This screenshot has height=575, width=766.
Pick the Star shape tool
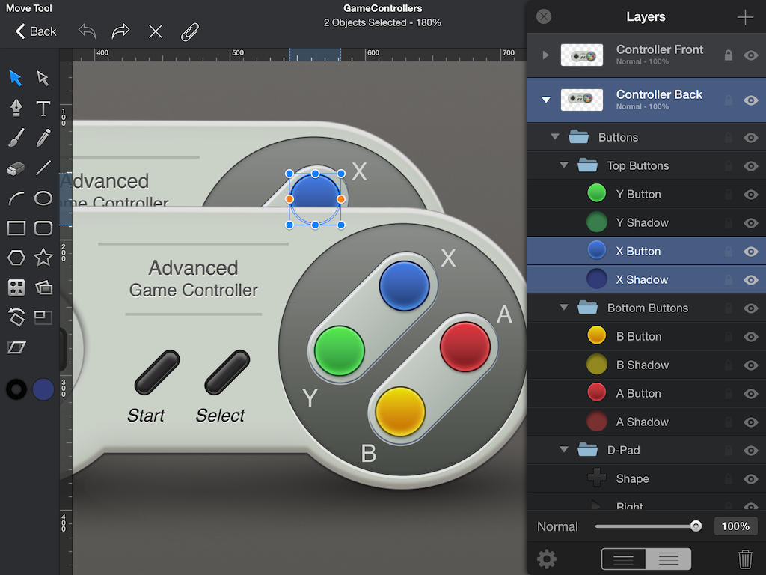click(43, 258)
